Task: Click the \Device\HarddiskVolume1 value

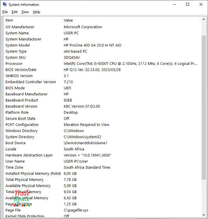Action: pyautogui.click(x=85, y=143)
